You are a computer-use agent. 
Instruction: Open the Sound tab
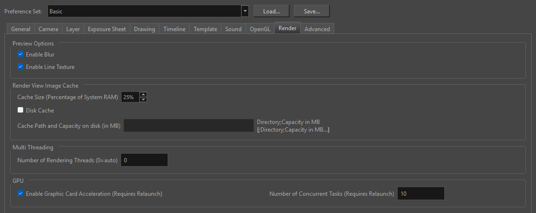point(233,29)
